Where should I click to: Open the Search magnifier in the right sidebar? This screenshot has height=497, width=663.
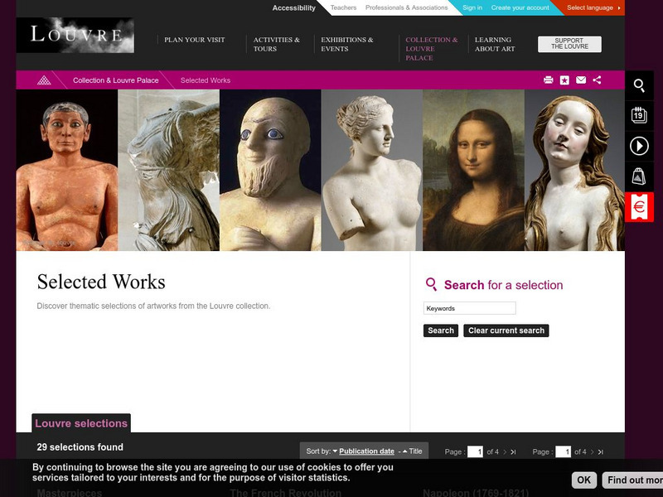point(639,84)
